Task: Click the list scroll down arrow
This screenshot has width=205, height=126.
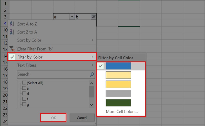Action: 91,105
